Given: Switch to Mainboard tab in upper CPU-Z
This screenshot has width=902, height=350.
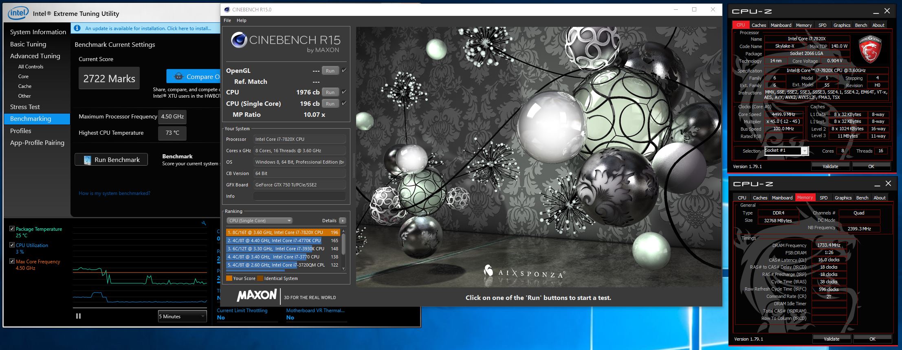Looking at the screenshot, I should tap(781, 25).
